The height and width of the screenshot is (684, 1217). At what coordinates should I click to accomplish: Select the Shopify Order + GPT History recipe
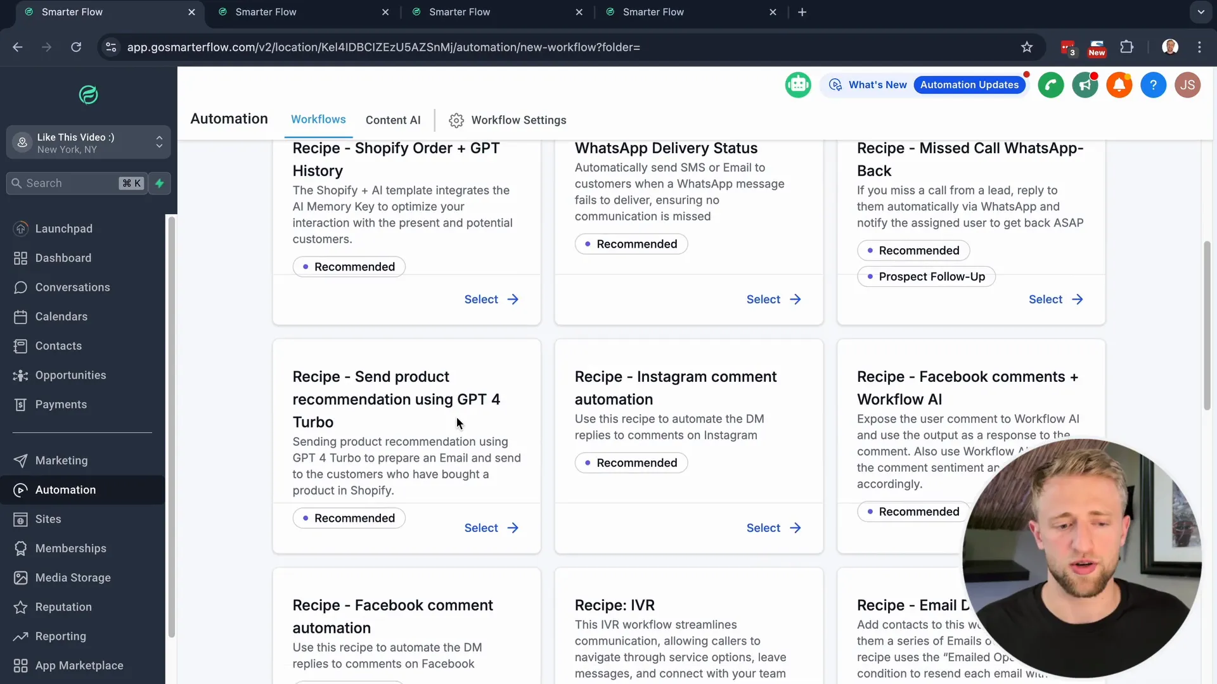tap(491, 300)
